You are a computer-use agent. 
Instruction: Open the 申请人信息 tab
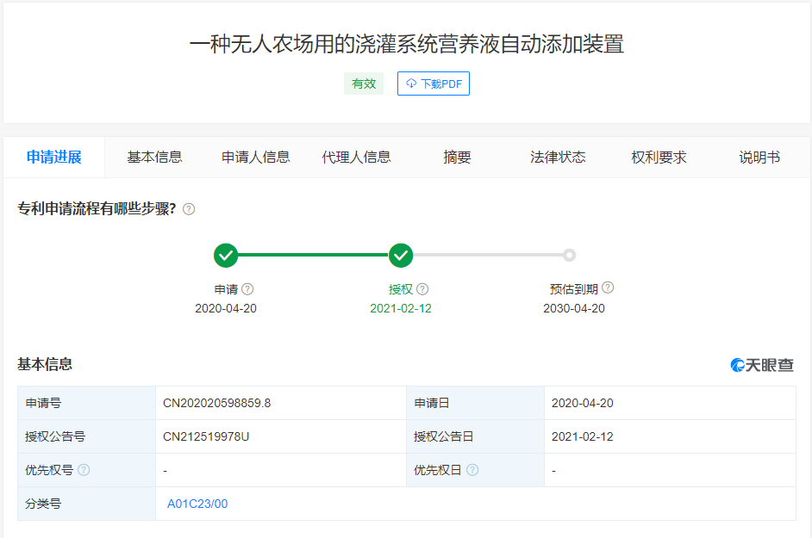point(256,157)
